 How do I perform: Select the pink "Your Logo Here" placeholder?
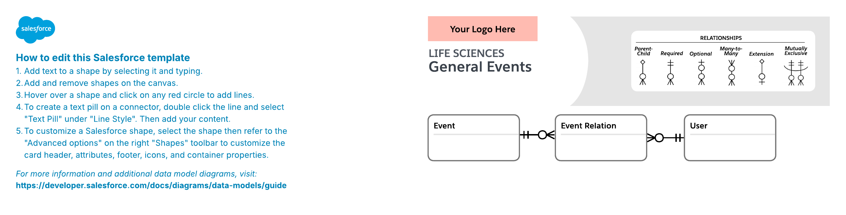click(x=482, y=29)
